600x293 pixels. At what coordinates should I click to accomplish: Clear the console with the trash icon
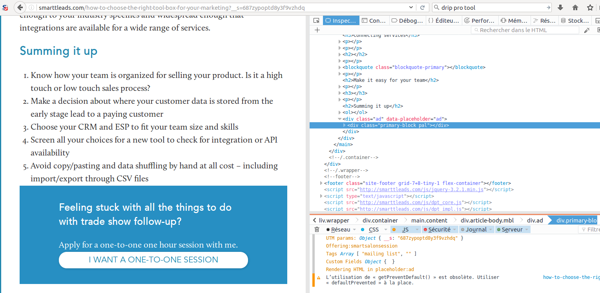317,230
